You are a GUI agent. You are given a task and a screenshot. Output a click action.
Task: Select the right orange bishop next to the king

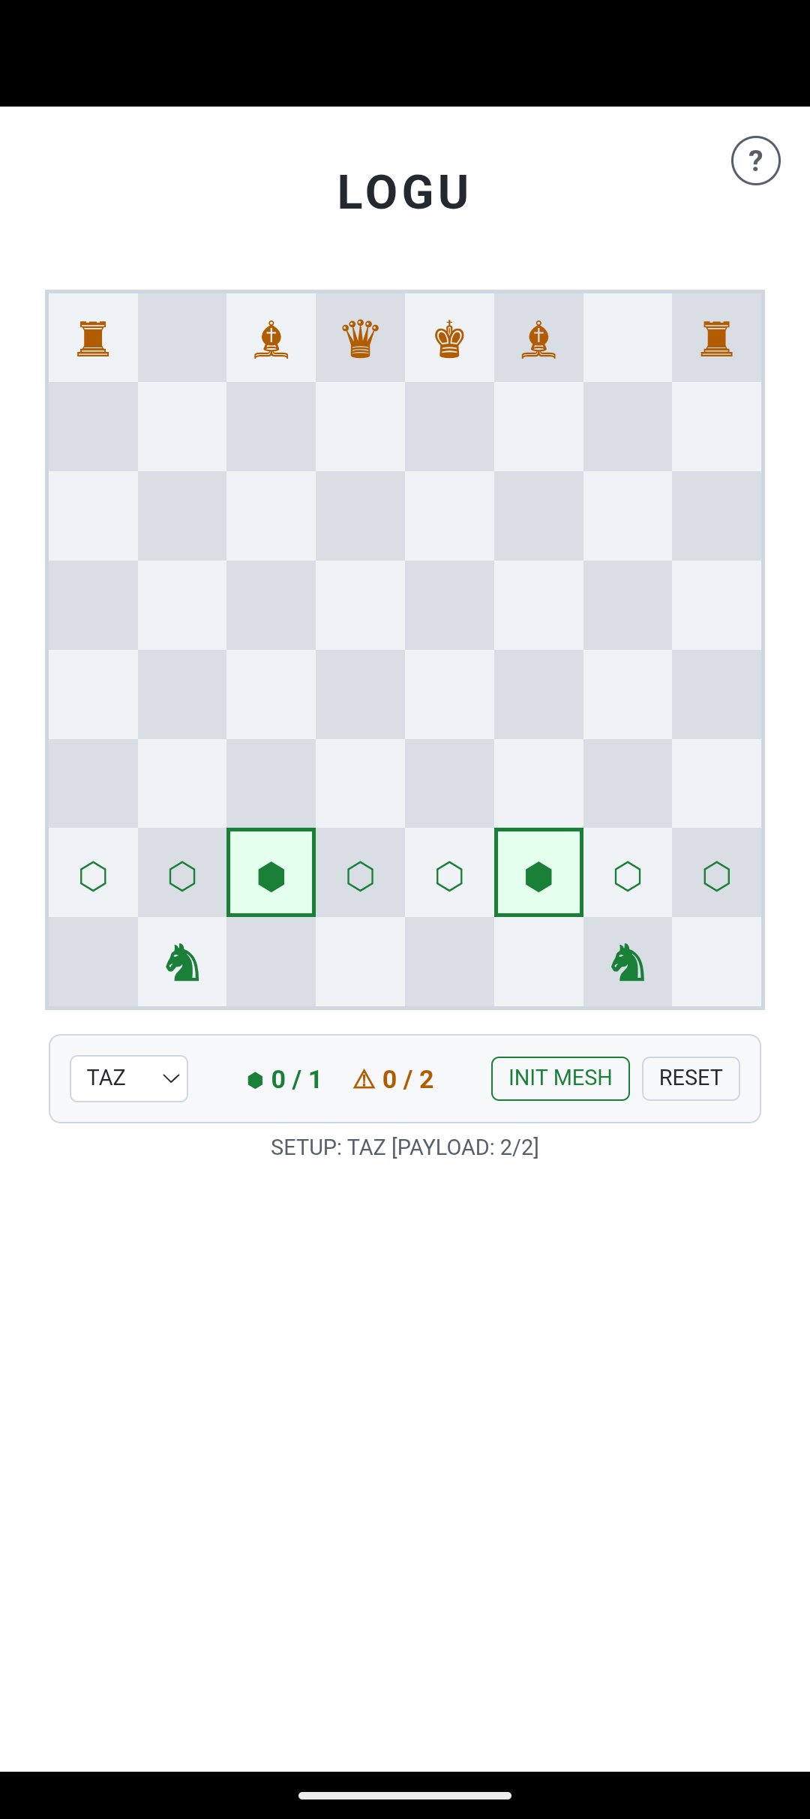(x=538, y=339)
